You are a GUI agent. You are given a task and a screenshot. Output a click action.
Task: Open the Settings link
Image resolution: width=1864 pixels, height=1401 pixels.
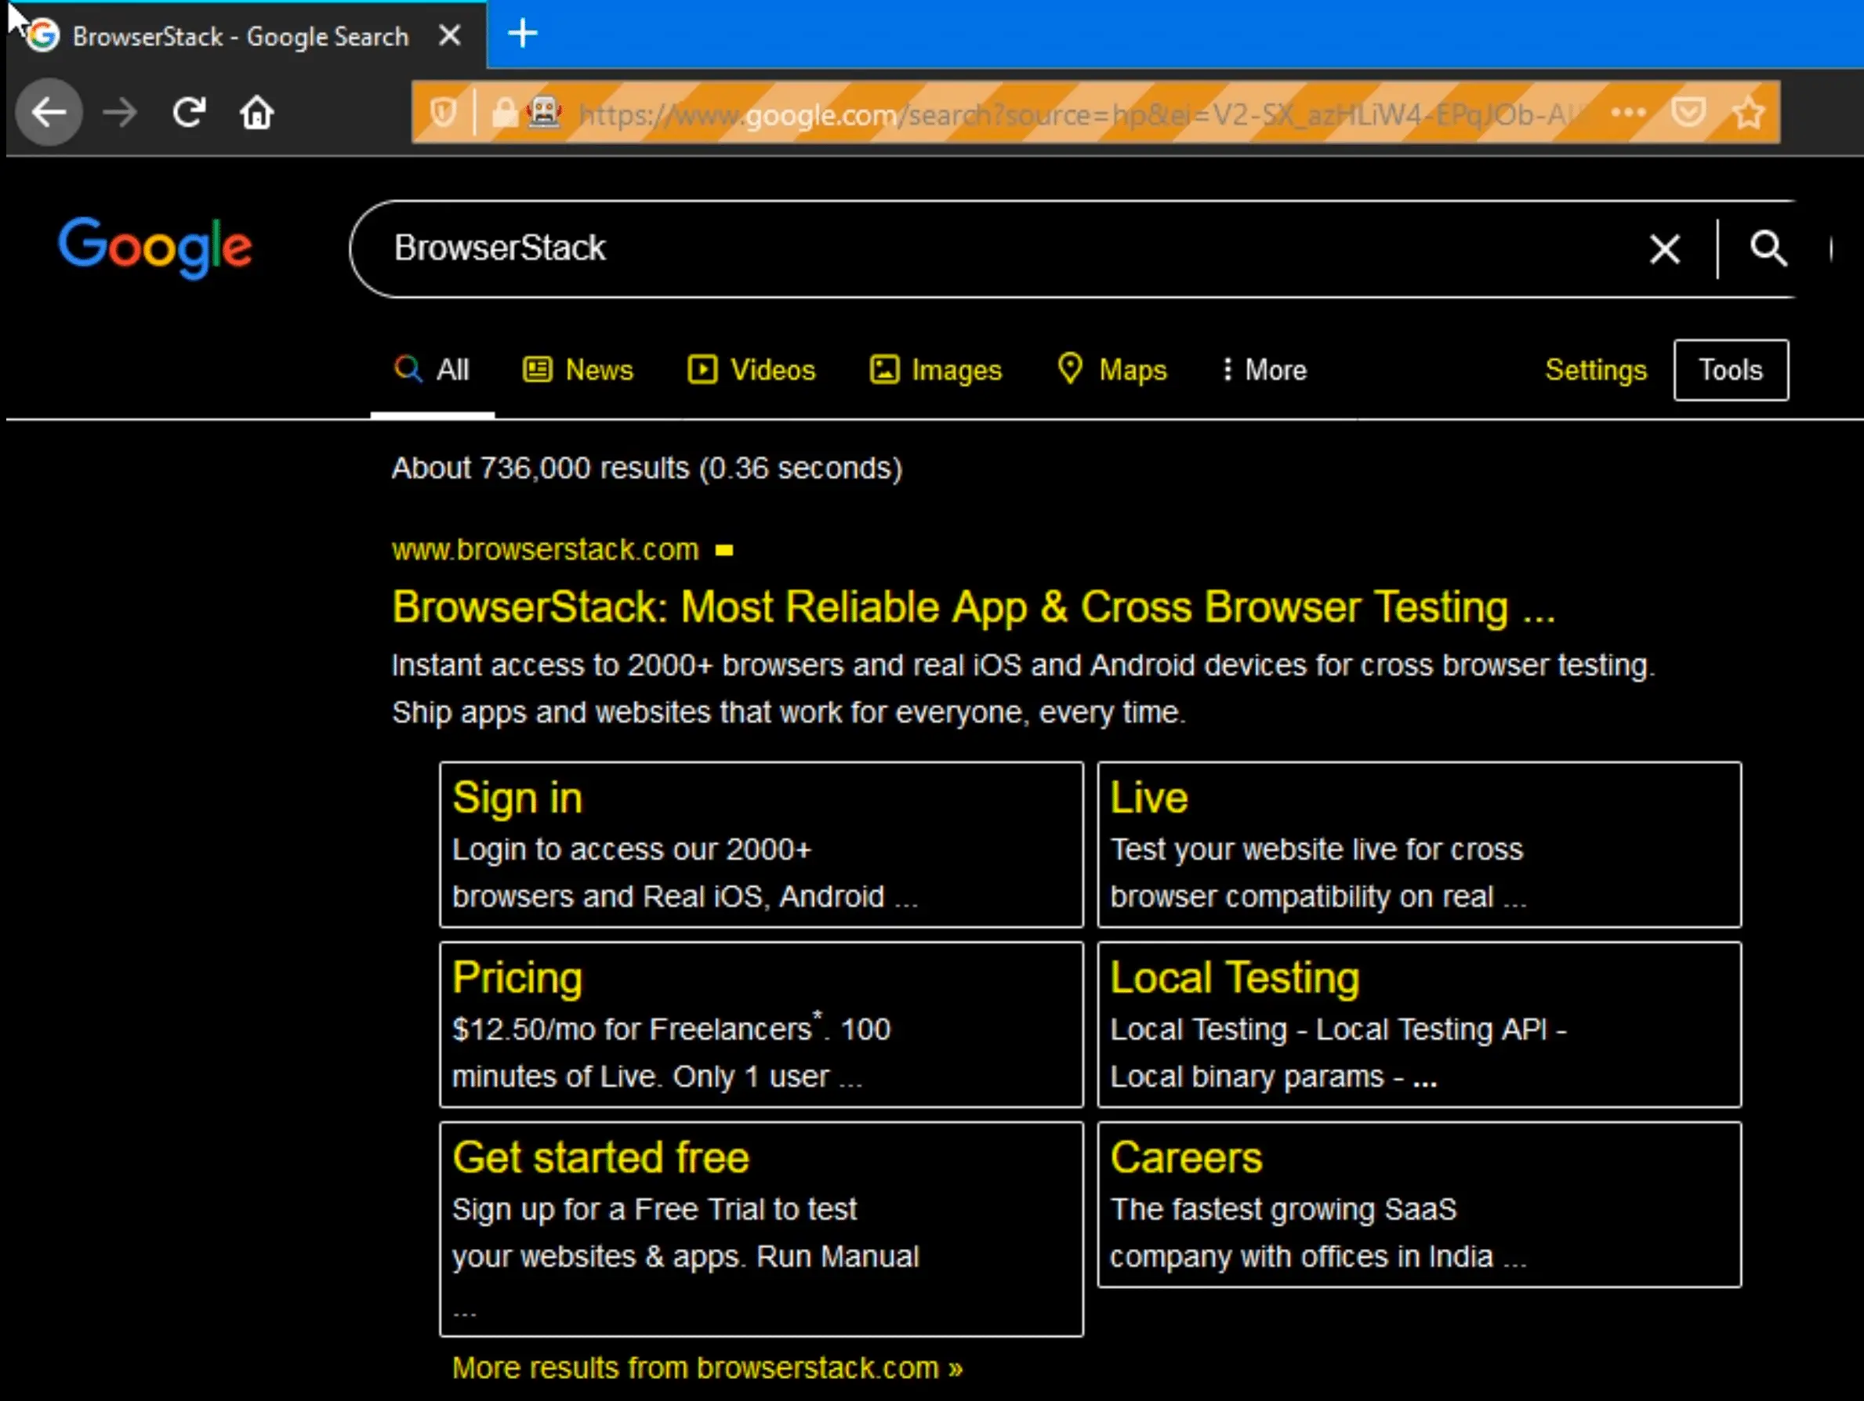[1595, 370]
